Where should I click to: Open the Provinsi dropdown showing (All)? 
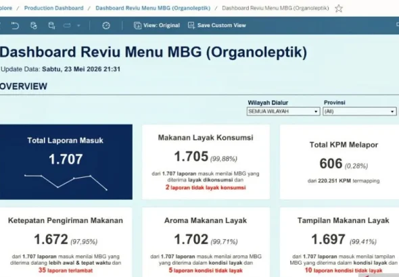[360, 111]
